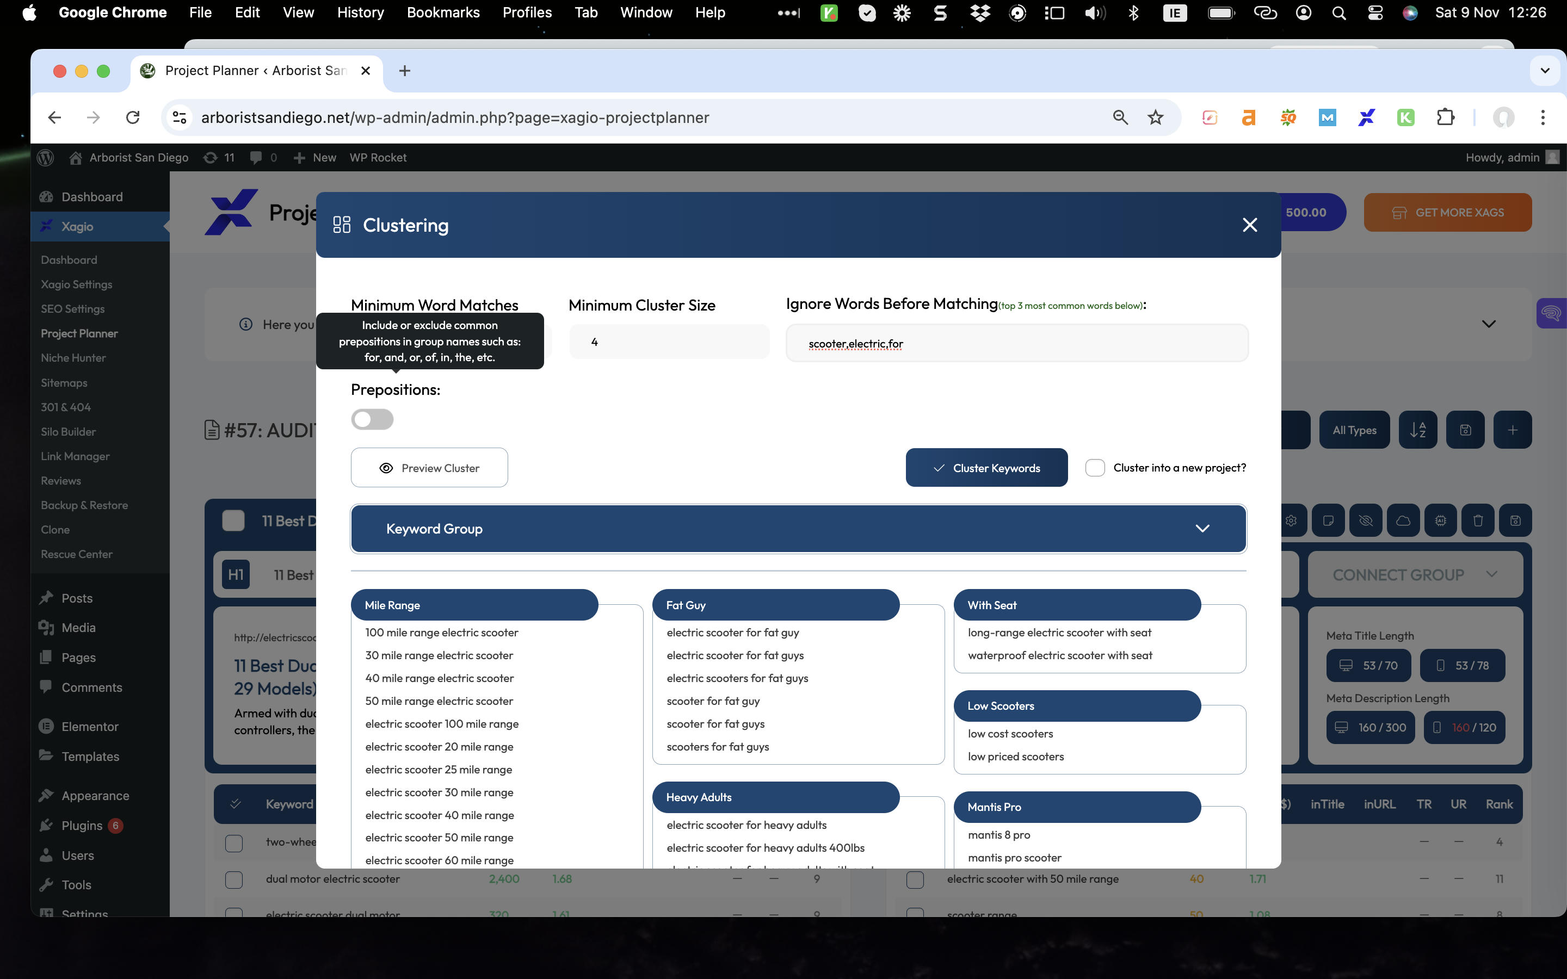Open the Pages menu

click(x=78, y=657)
